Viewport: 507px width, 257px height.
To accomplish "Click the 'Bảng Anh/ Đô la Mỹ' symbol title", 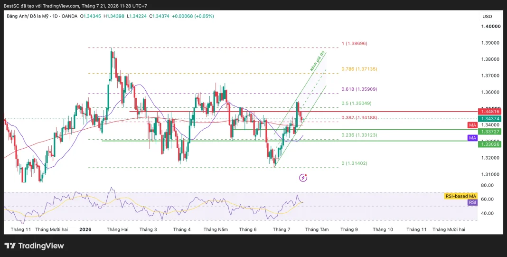I will tap(27, 16).
